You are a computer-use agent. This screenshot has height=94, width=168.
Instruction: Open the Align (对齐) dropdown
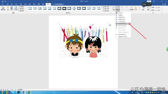tap(136, 8)
